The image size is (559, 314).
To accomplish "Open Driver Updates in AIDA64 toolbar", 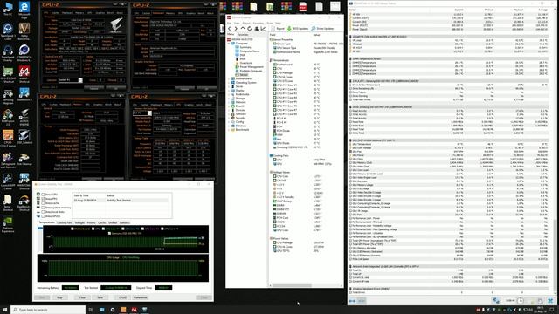I will coord(322,29).
